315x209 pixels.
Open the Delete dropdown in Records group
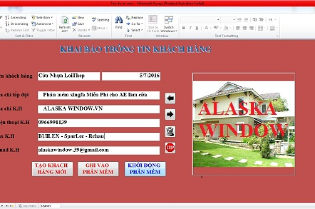[81, 30]
